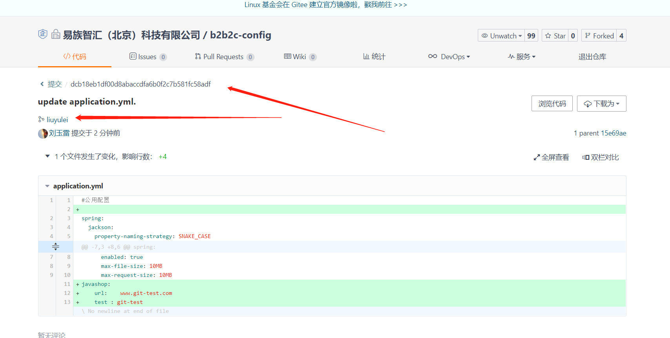Click the 浏览代码 browse code button
Image resolution: width=670 pixels, height=338 pixels.
click(552, 104)
